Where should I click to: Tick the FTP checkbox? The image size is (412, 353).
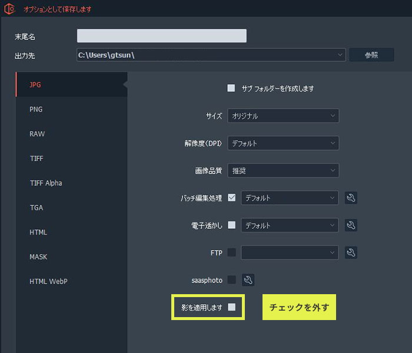[x=231, y=252]
